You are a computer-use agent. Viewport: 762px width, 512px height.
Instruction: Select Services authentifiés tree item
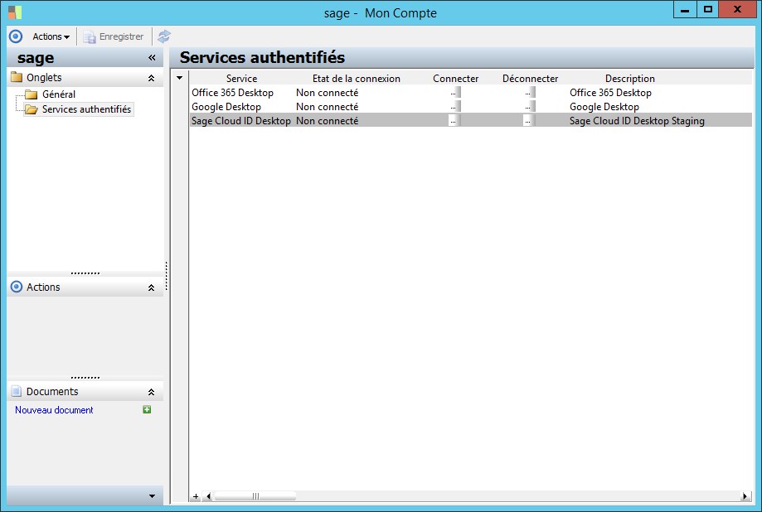pos(86,109)
